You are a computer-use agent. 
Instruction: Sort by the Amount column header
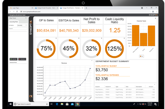coord(151,87)
